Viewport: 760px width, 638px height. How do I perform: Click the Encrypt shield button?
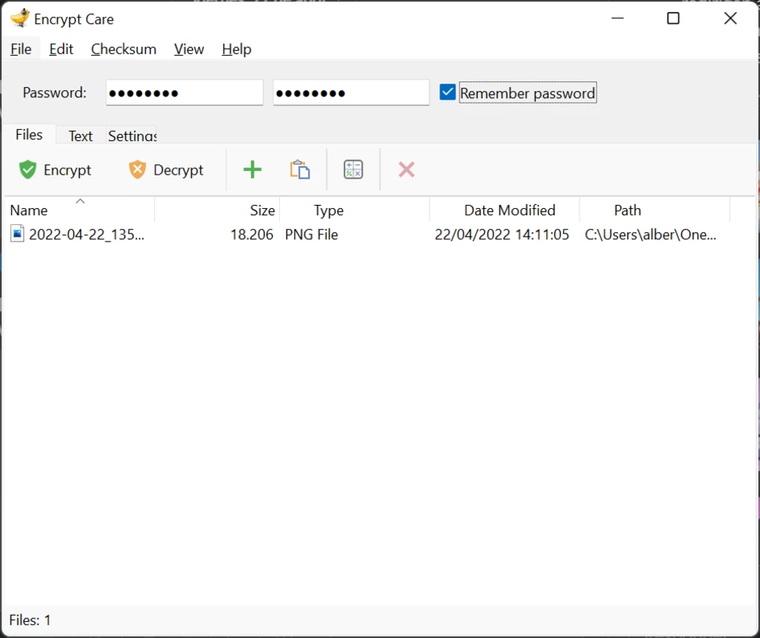tap(55, 170)
